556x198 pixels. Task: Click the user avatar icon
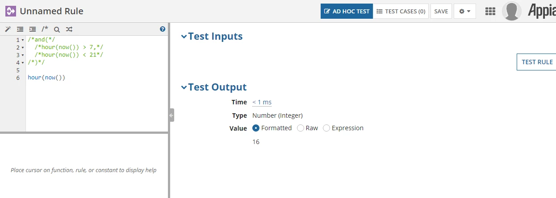click(x=512, y=11)
